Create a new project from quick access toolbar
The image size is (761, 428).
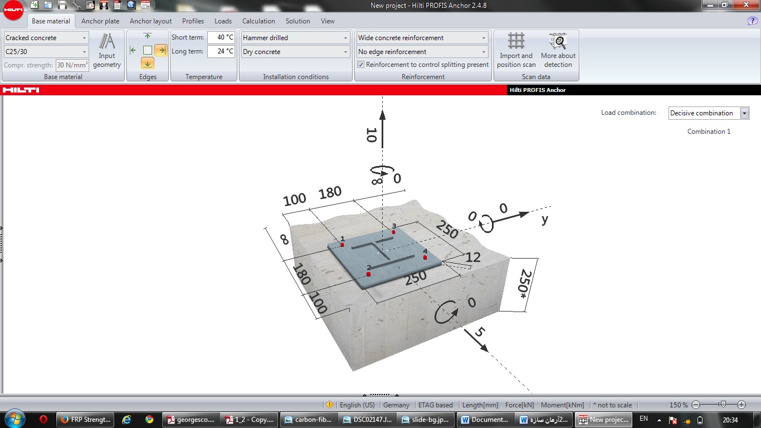[35, 5]
